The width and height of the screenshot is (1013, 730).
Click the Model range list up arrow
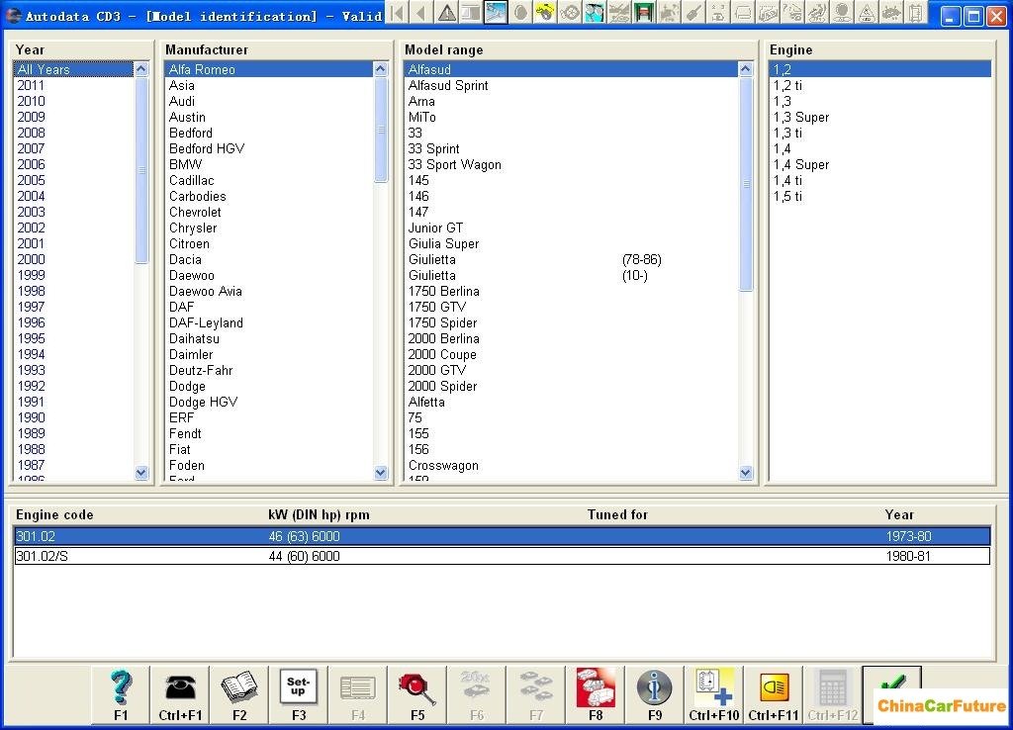(x=746, y=69)
